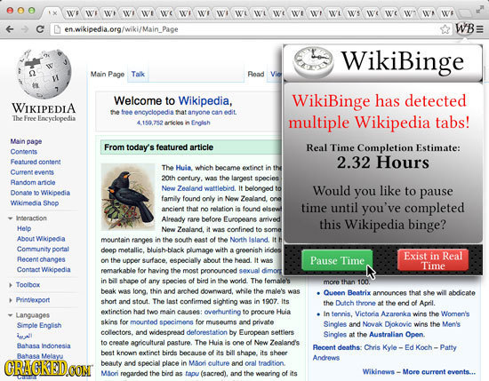
Task: Open Recent changes link
Action: click(41, 259)
